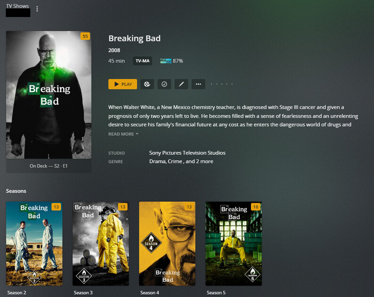Open the Season 5 poster thumbnail
Image resolution: width=374 pixels, height=297 pixels.
coord(234,244)
